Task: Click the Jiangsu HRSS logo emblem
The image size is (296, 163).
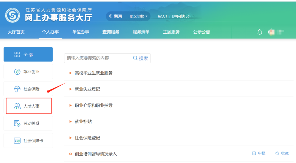Action: coord(12,15)
